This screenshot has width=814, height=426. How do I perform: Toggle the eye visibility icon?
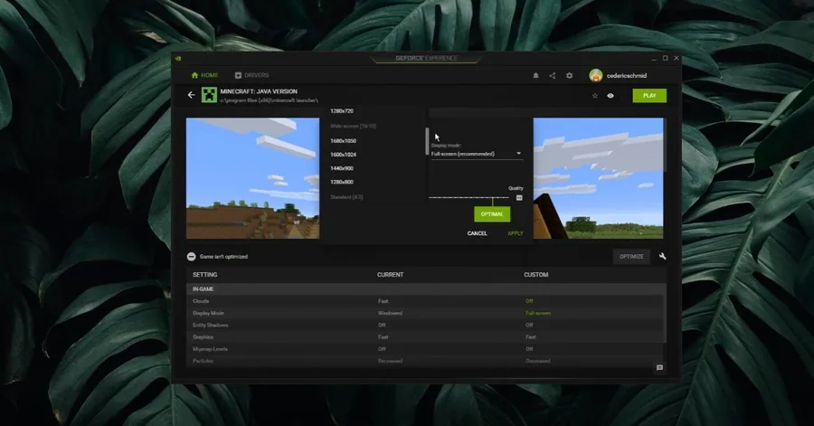(610, 96)
